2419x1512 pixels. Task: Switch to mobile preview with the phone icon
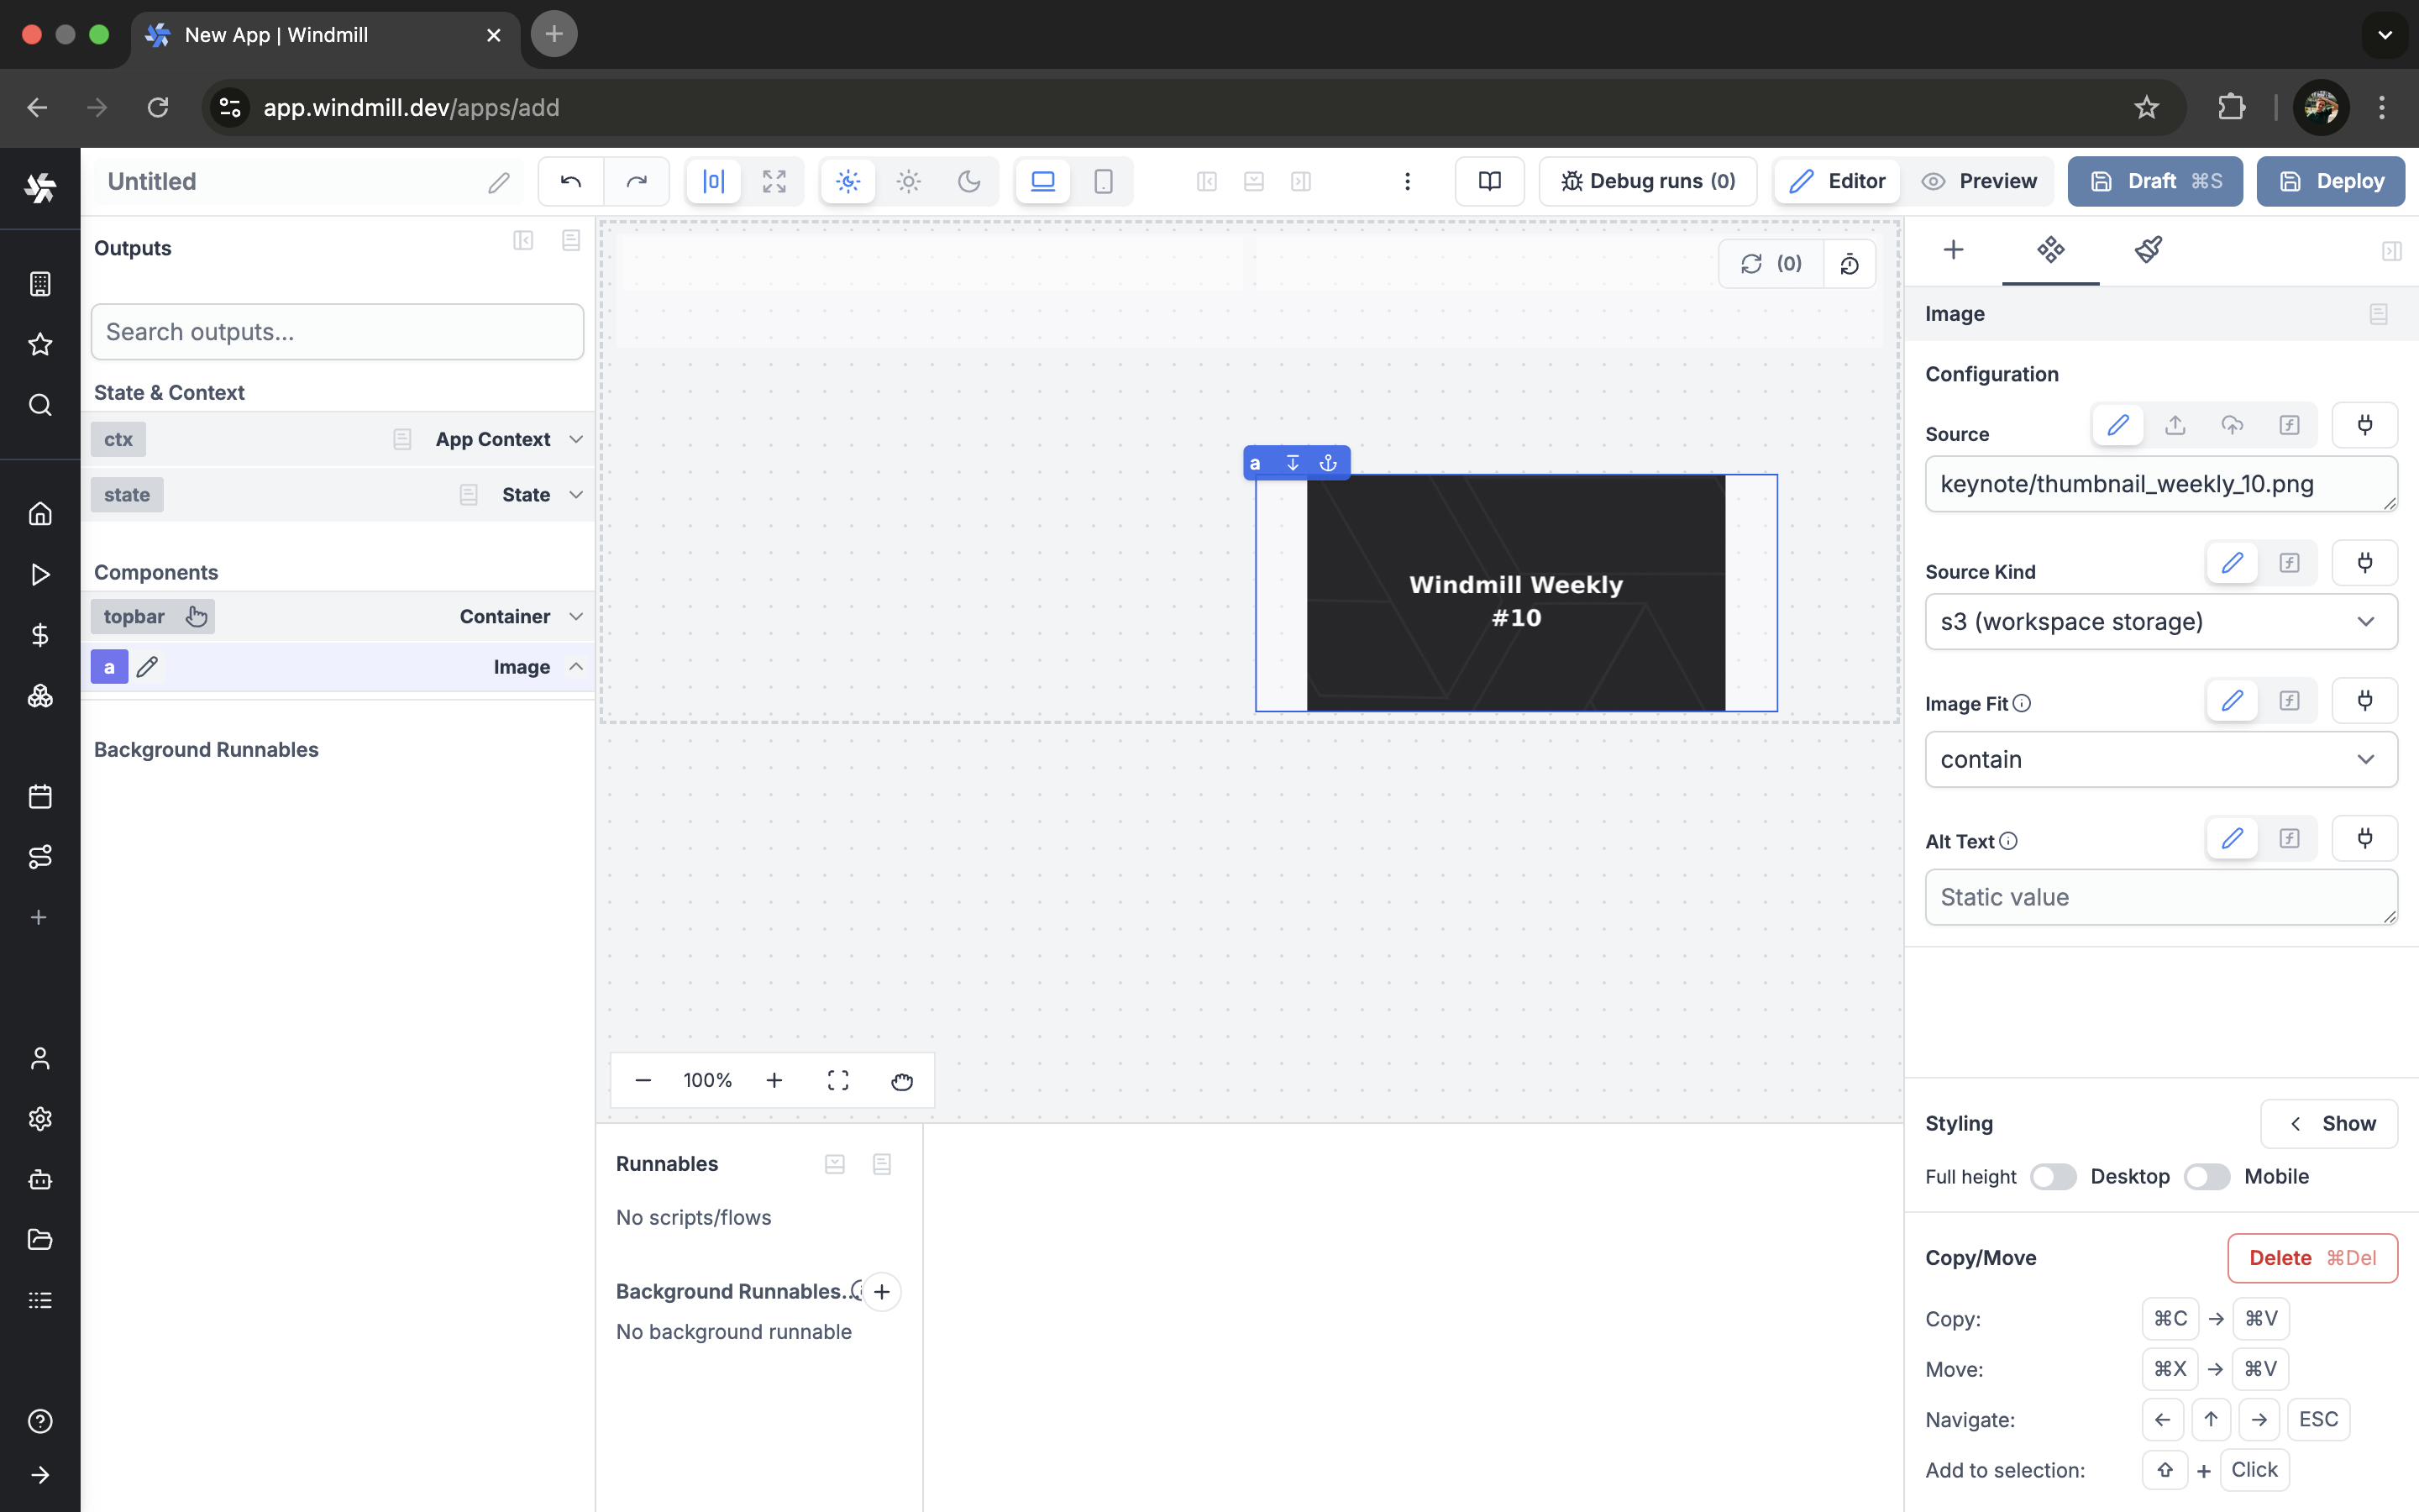point(1103,181)
